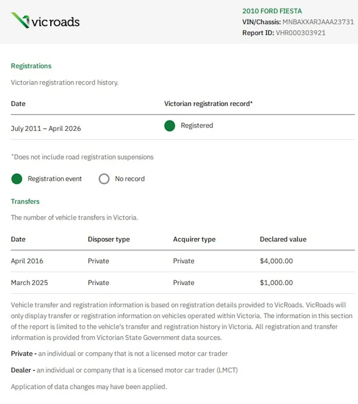
Task: Click the Acquirer type column header
Action: [194, 239]
